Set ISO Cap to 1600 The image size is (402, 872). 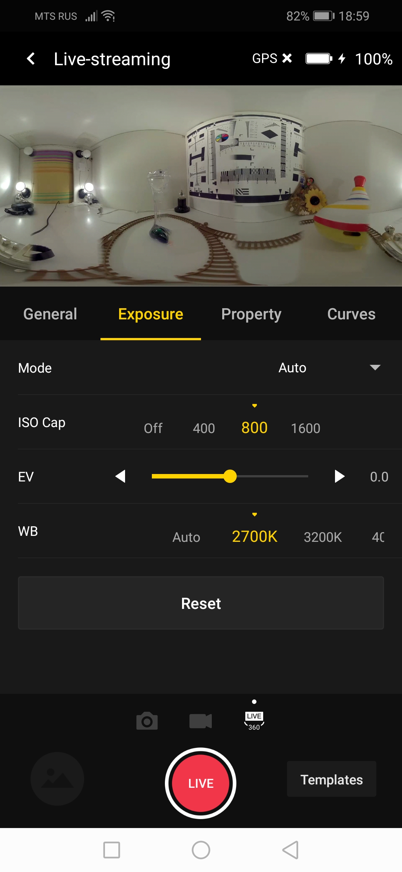tap(306, 428)
